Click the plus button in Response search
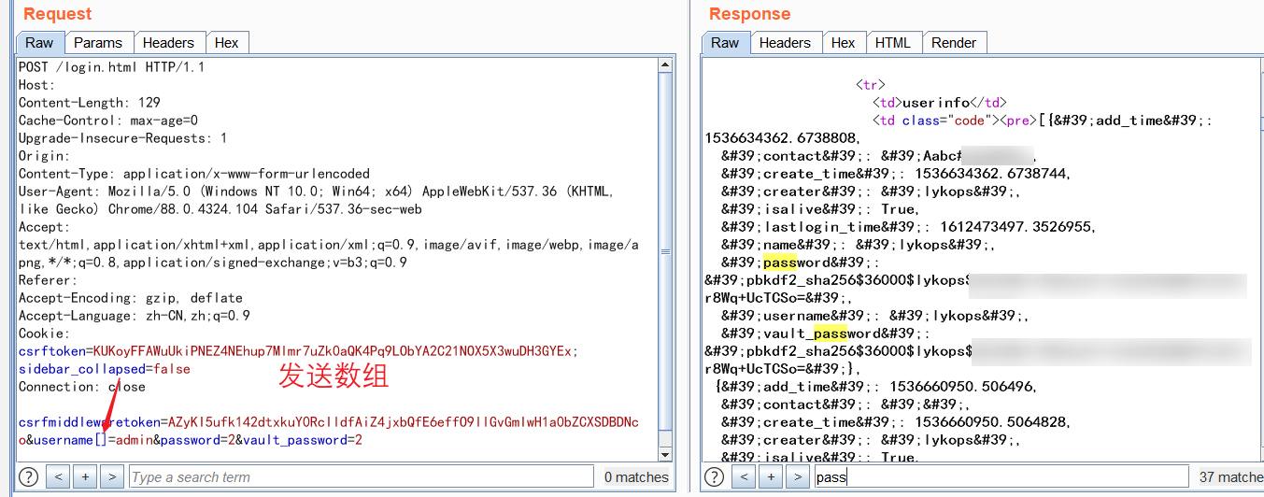1264x497 pixels. [771, 477]
